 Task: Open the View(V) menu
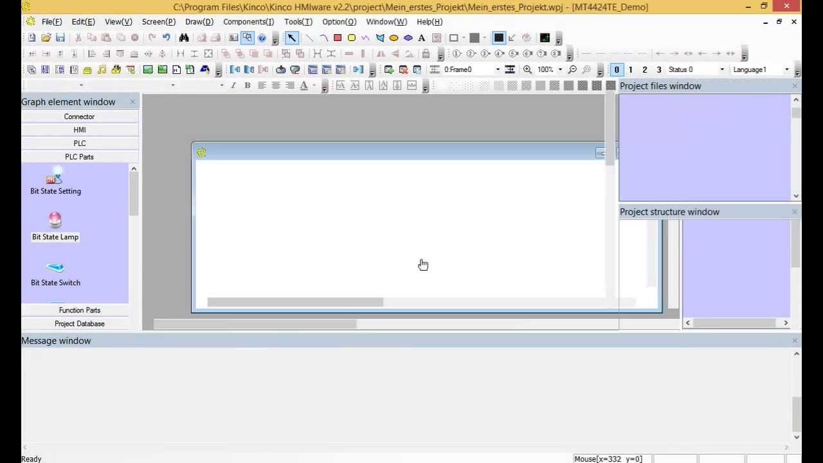[118, 22]
